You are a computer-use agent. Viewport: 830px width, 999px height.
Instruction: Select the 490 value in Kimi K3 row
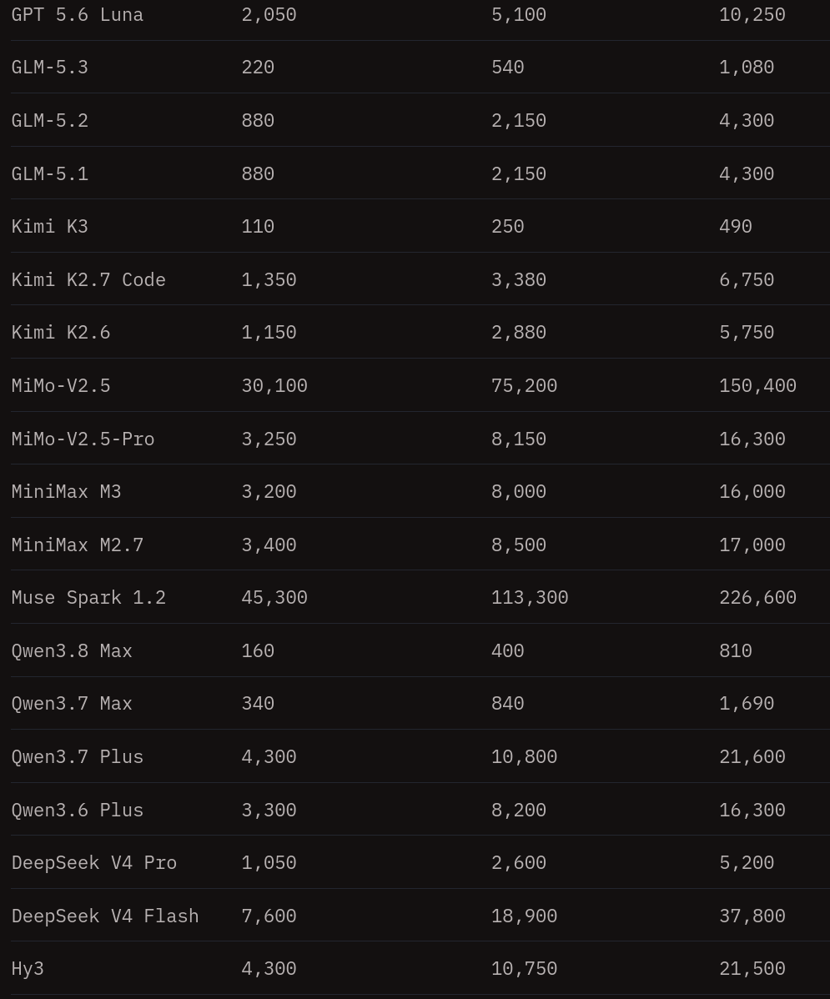click(736, 227)
